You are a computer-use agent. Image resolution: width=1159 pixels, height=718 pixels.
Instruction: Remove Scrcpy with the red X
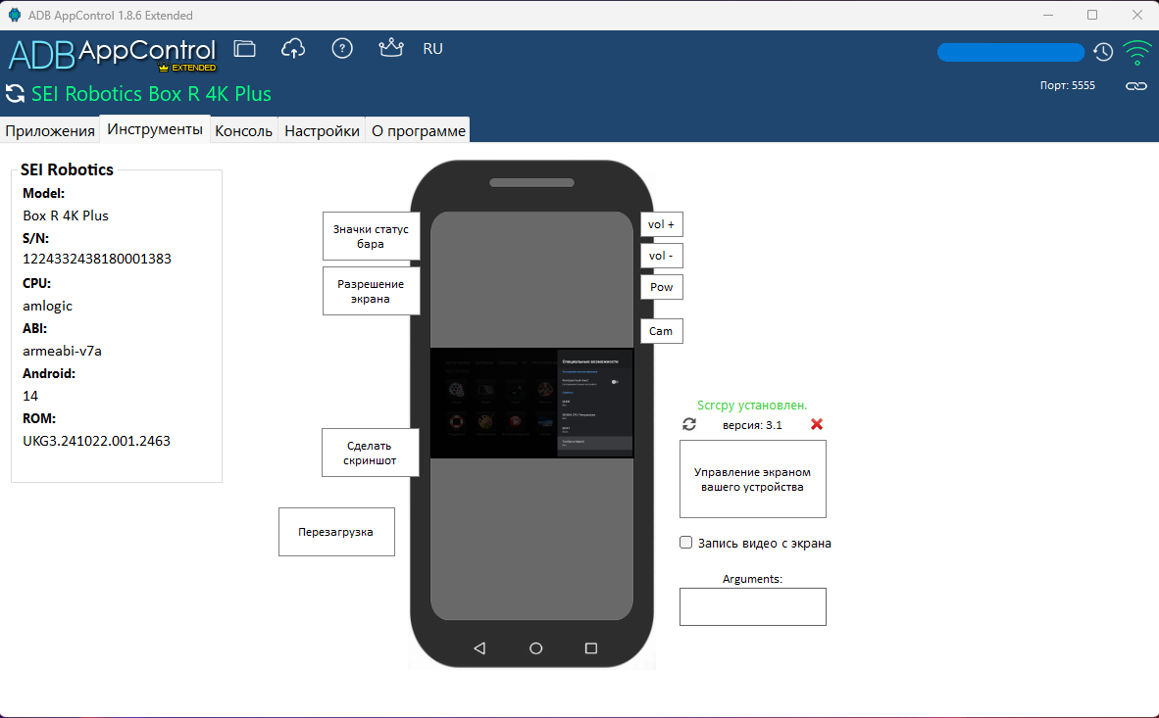click(x=817, y=424)
